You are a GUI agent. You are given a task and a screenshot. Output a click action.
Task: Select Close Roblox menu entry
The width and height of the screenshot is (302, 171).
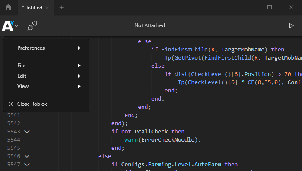click(46, 104)
